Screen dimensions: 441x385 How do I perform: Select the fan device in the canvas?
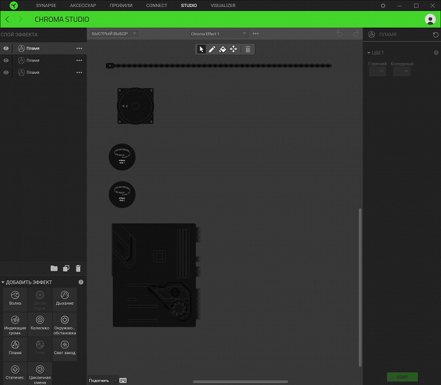135,106
